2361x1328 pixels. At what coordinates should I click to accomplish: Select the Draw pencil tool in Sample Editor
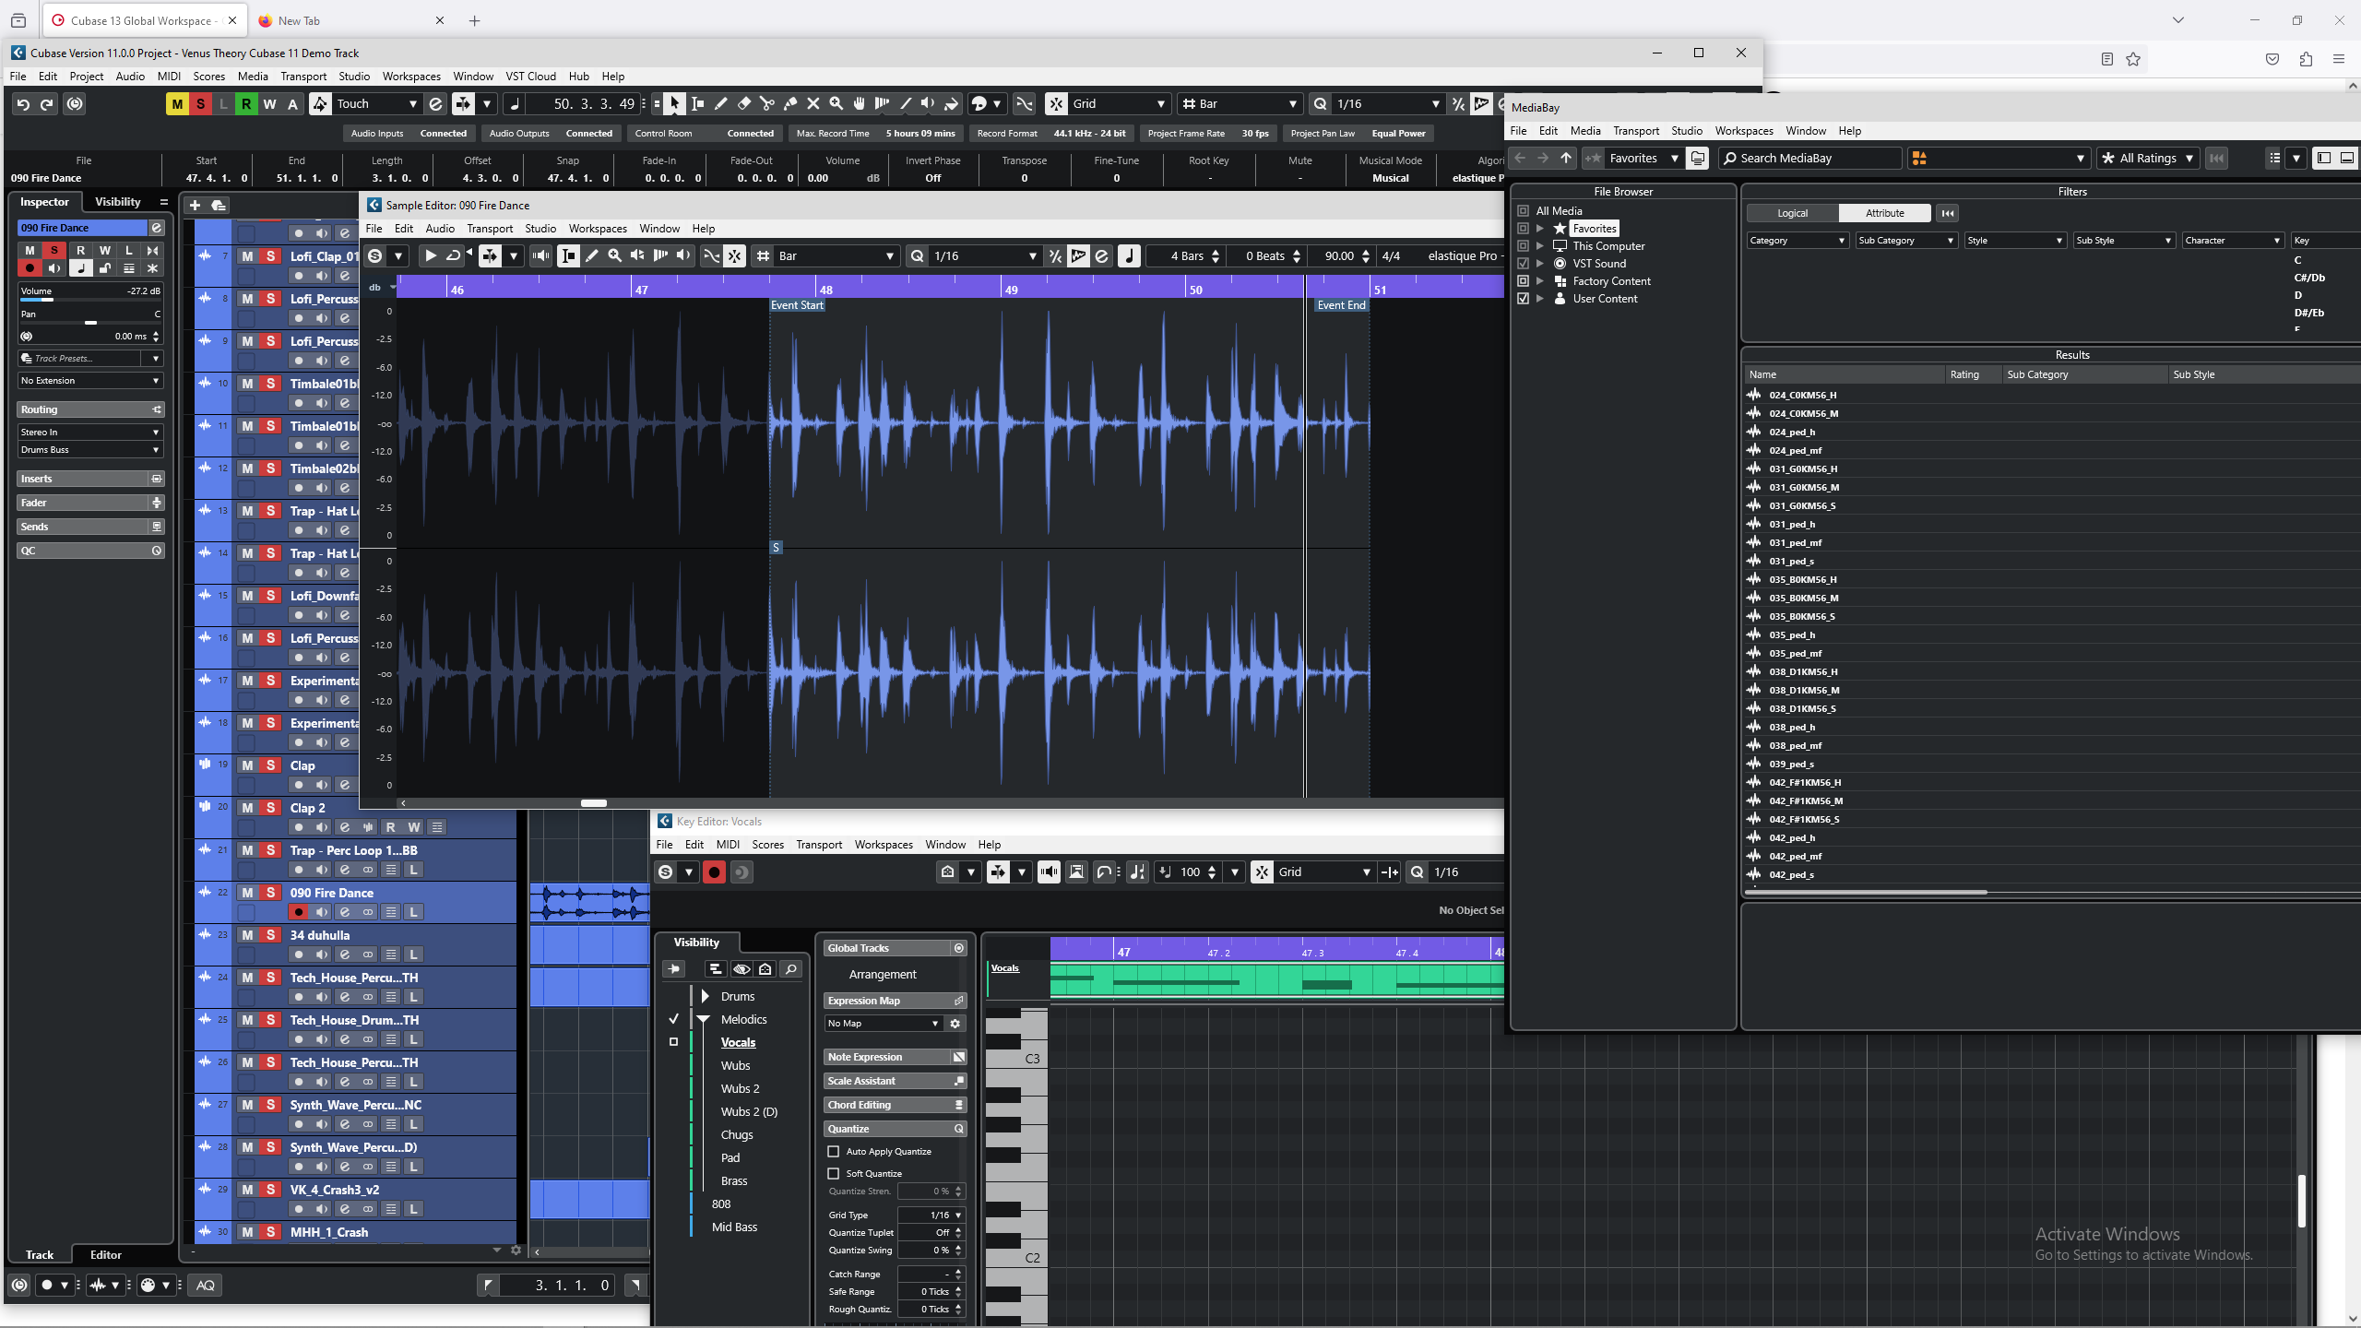592,256
